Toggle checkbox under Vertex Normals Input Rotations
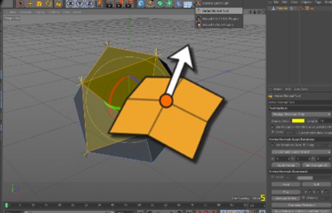Screen dimensions: 332x213 pos(273,145)
